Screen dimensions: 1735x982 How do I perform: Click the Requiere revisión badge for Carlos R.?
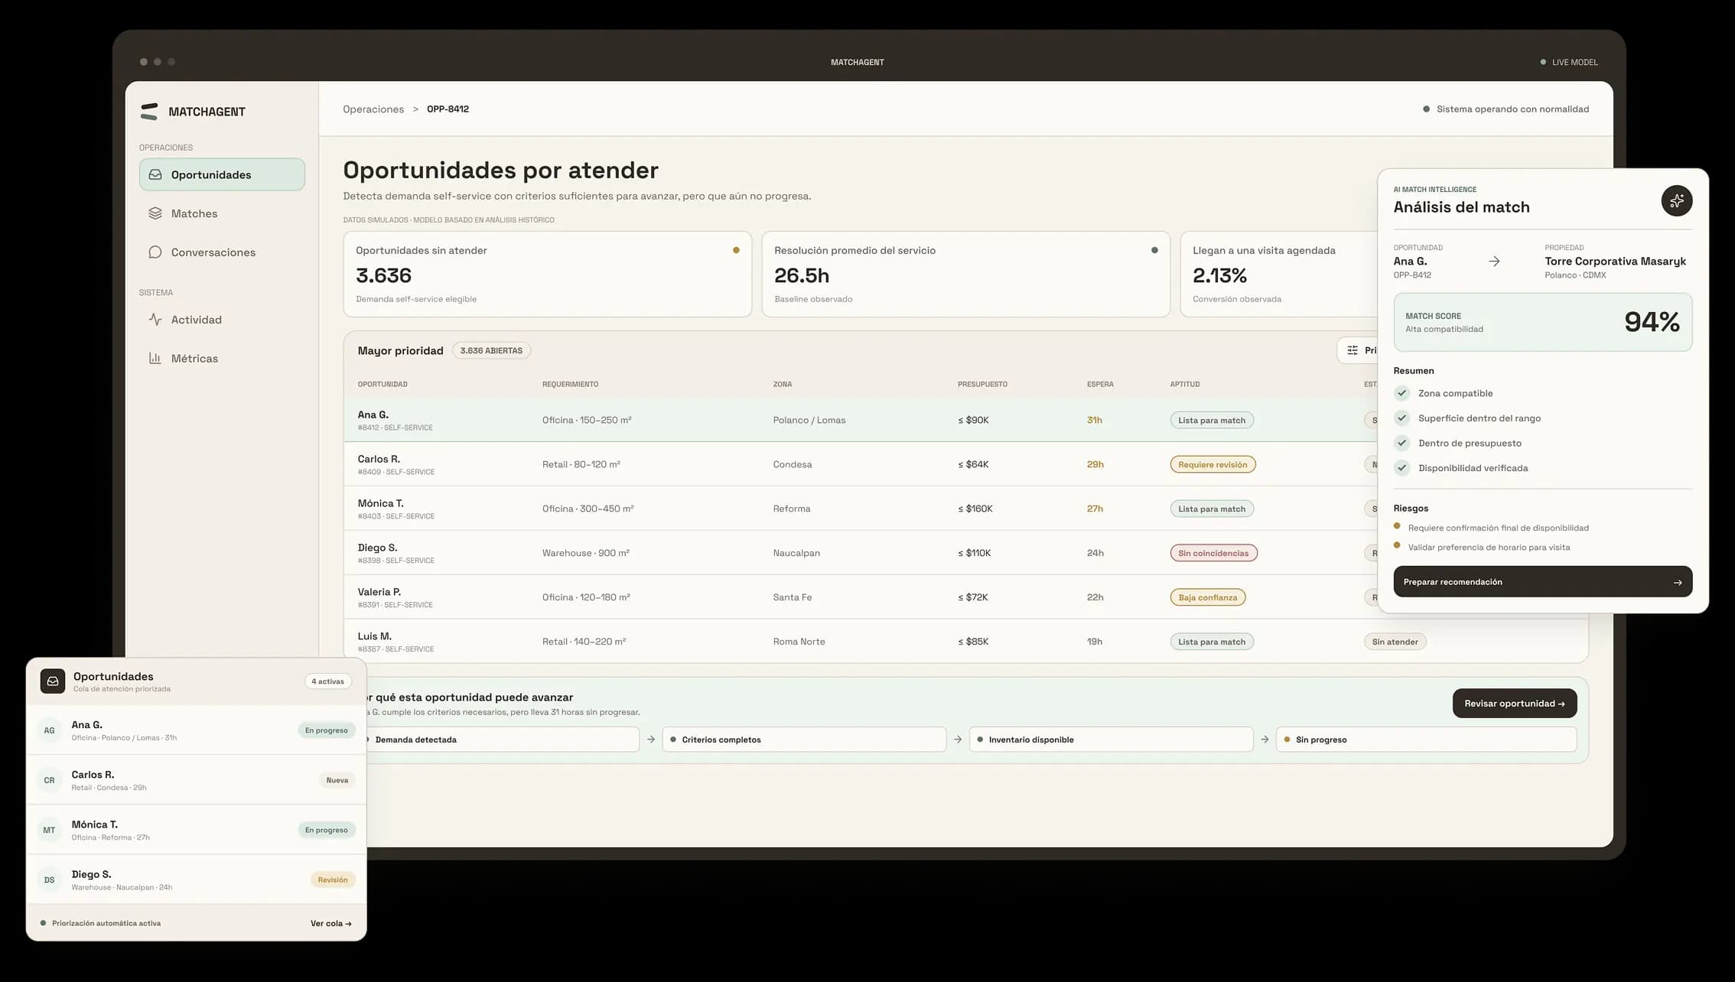(x=1213, y=464)
